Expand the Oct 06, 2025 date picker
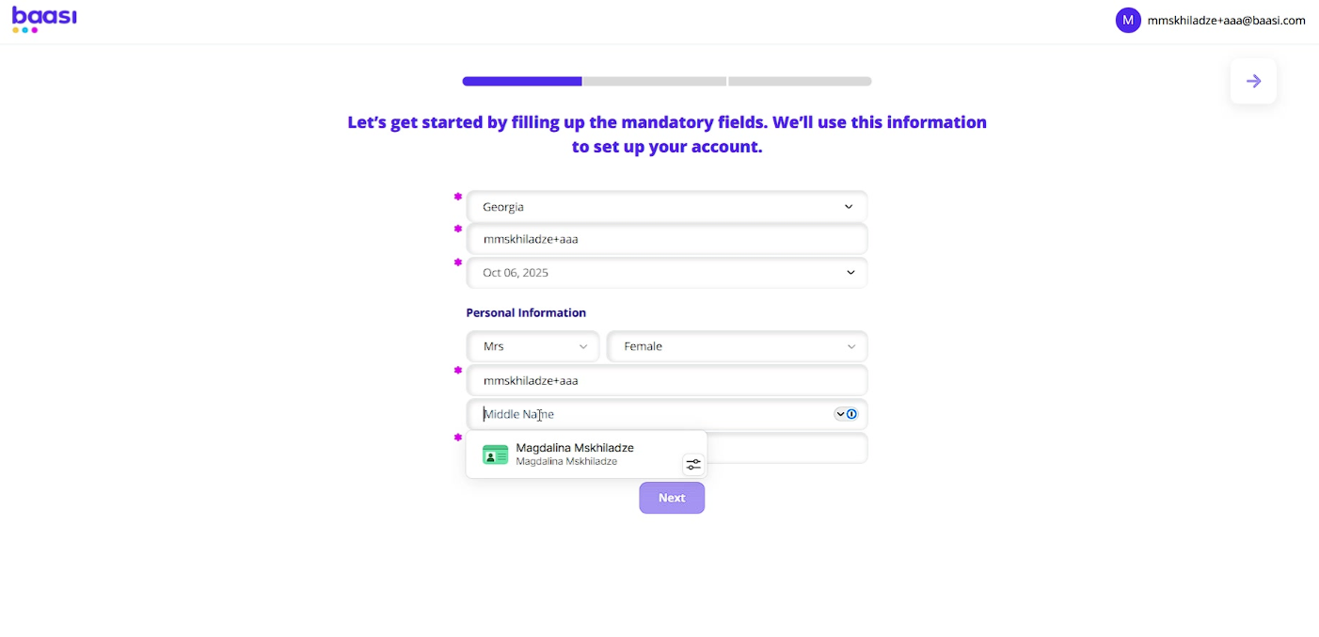 click(x=666, y=273)
